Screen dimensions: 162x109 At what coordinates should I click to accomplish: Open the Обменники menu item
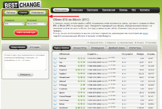click(x=77, y=10)
